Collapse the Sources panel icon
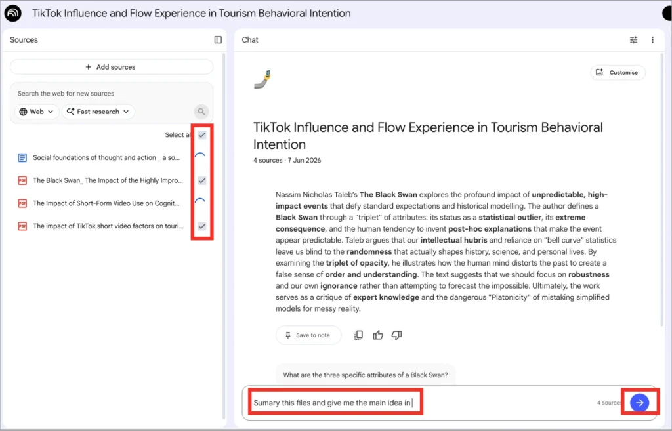 [218, 40]
